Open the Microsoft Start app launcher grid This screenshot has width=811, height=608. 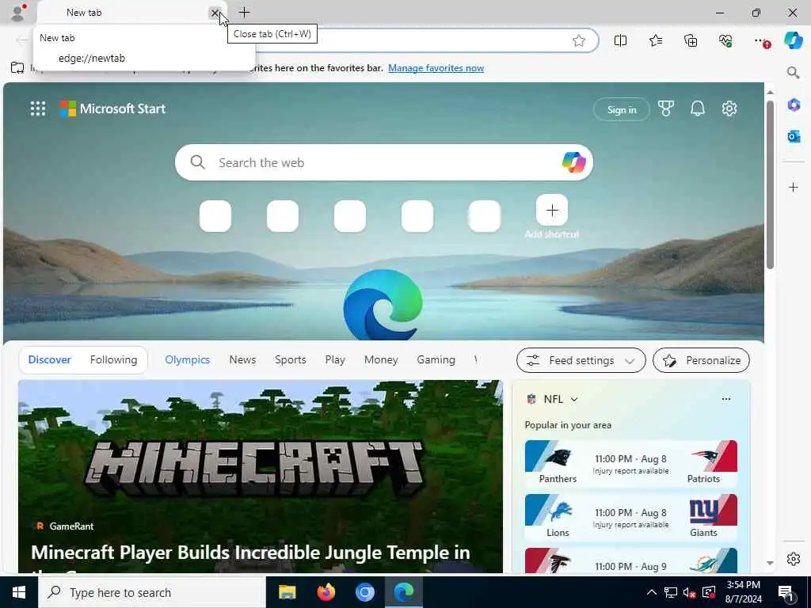click(x=38, y=108)
